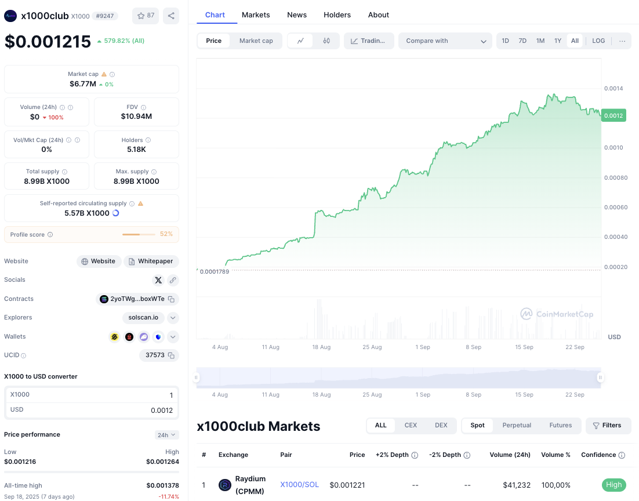Open the X (Twitter) social link
This screenshot has width=639, height=501.
(158, 280)
